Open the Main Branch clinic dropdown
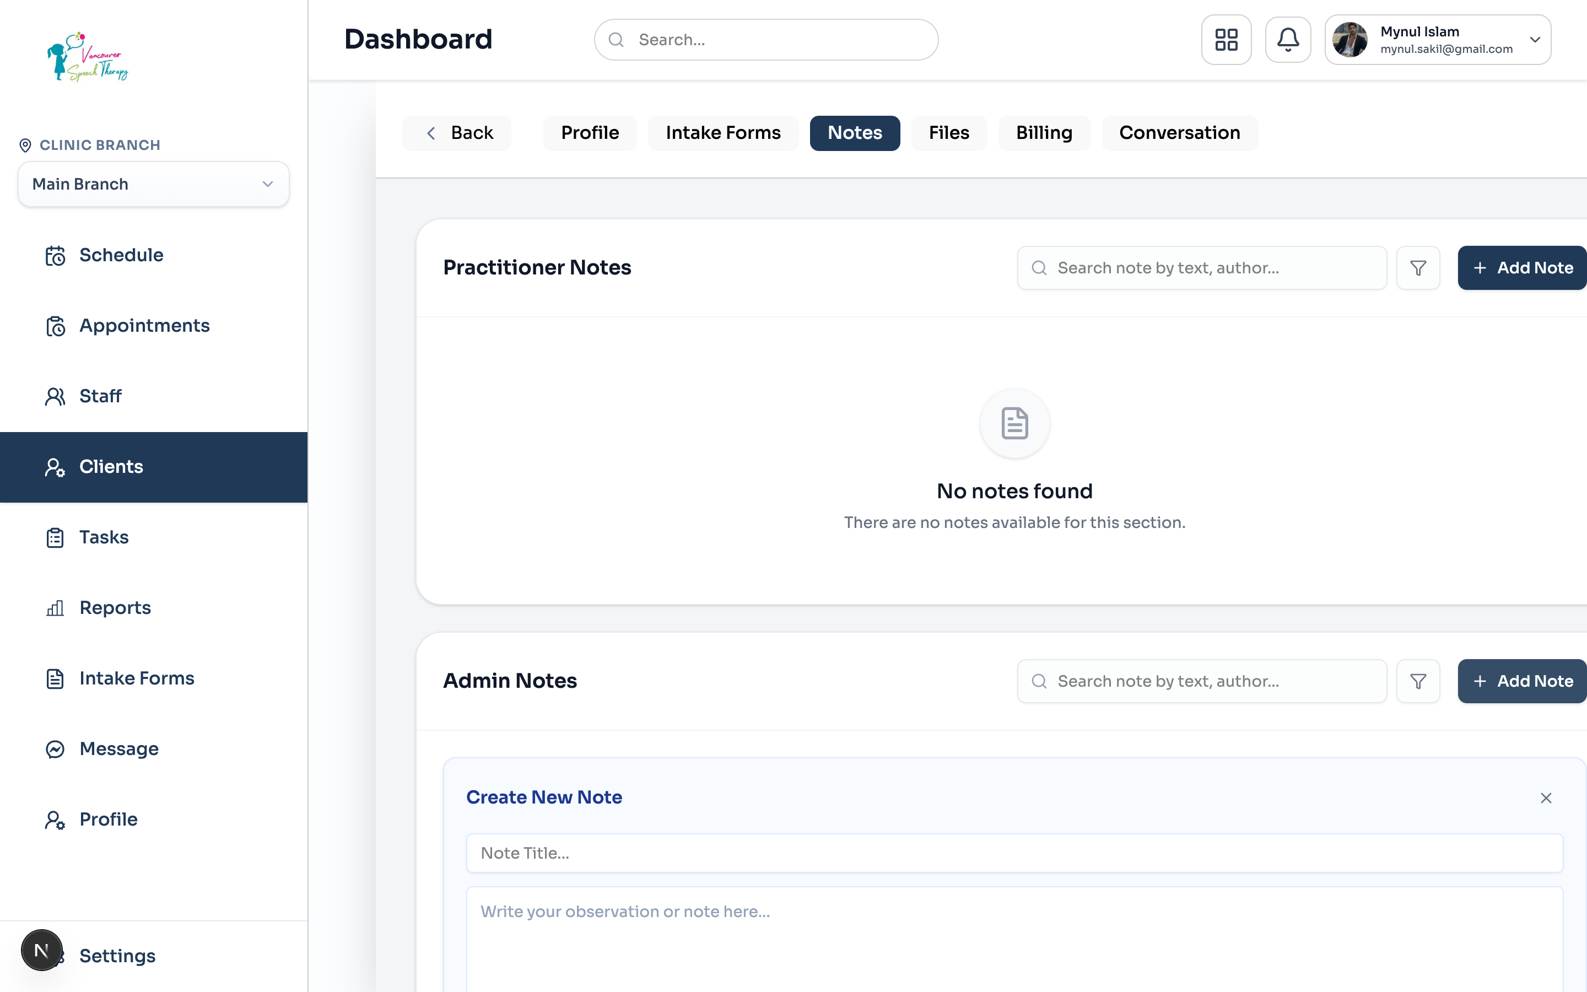Image resolution: width=1587 pixels, height=992 pixels. 153,185
